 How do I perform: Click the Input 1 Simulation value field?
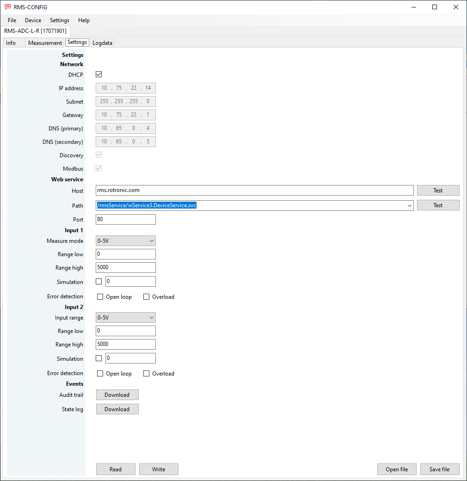131,281
